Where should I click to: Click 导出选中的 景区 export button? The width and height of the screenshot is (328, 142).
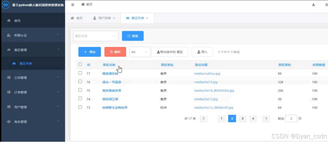(170, 52)
